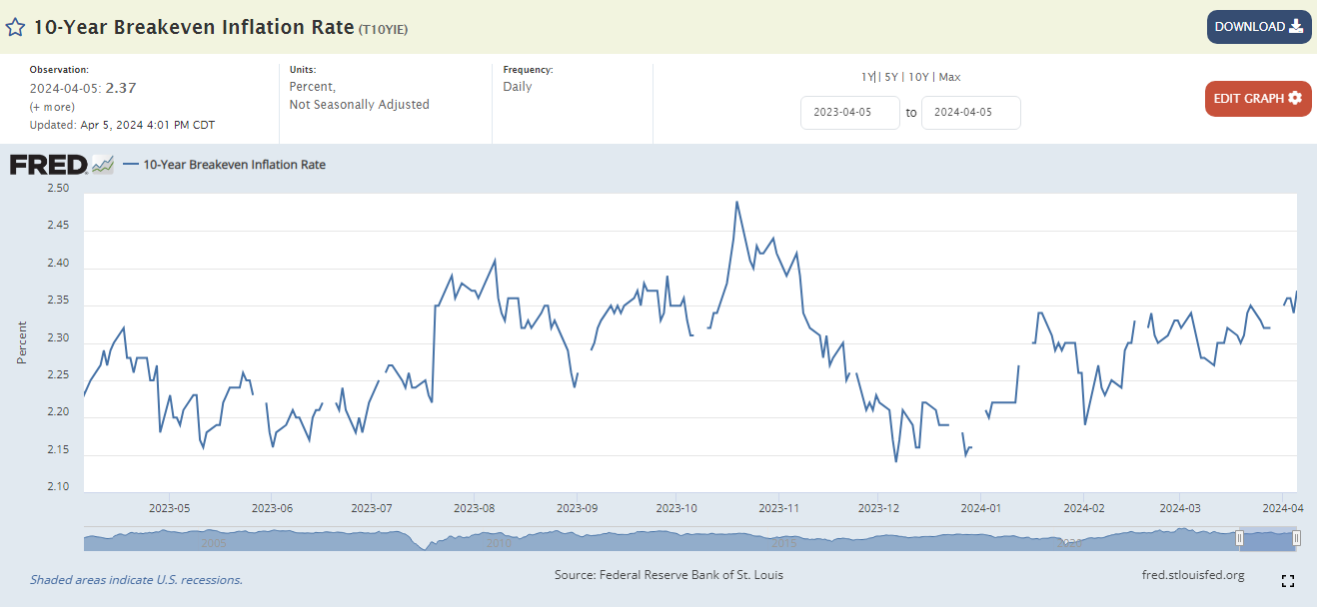Click the gear icon on Edit Graph
This screenshot has width=1317, height=608.
point(1295,98)
